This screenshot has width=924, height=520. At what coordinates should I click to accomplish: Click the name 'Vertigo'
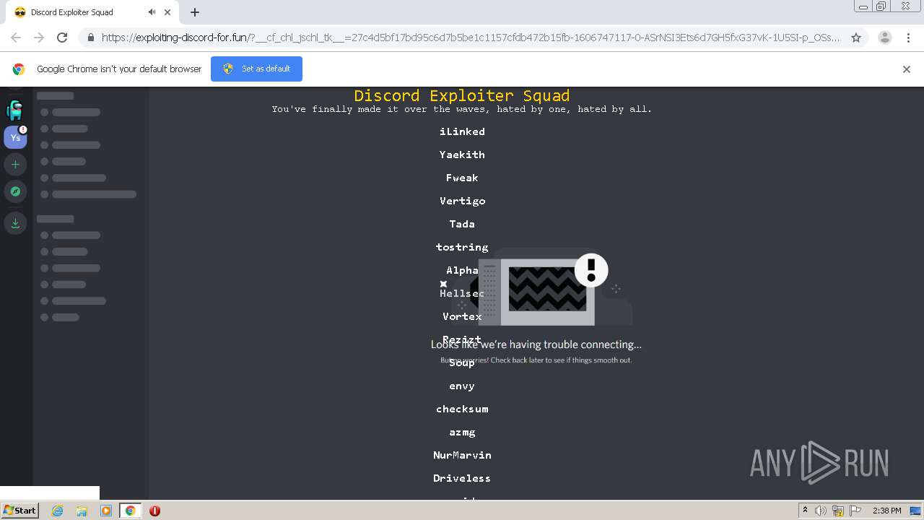(x=462, y=201)
